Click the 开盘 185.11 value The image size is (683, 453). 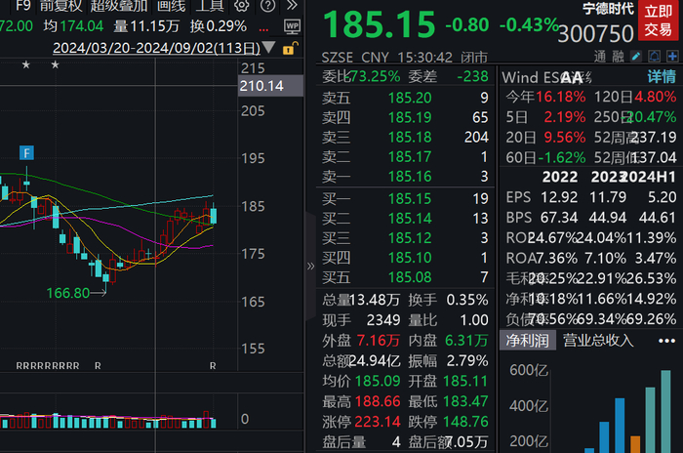[x=465, y=381]
